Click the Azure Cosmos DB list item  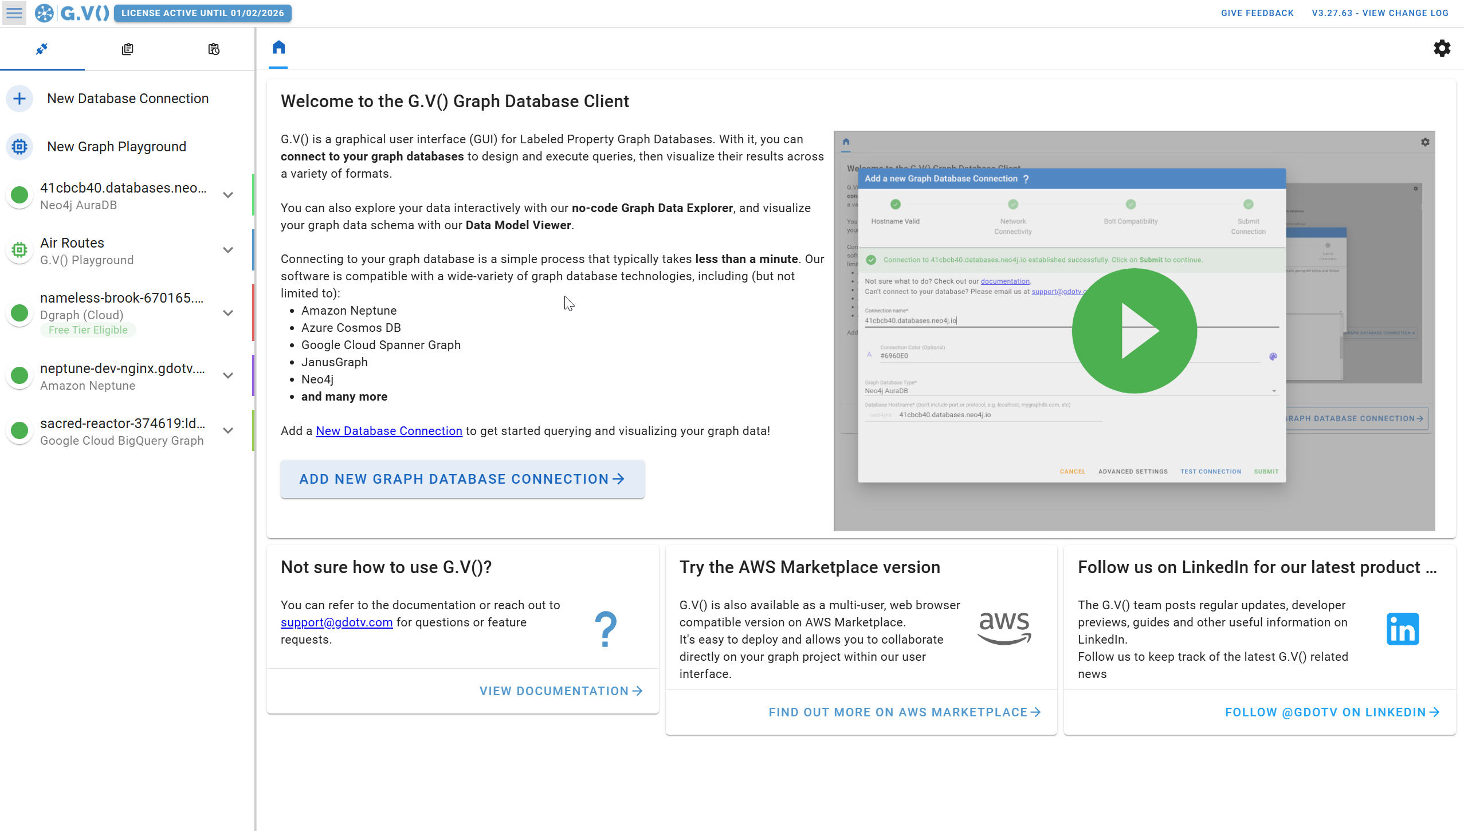[351, 328]
